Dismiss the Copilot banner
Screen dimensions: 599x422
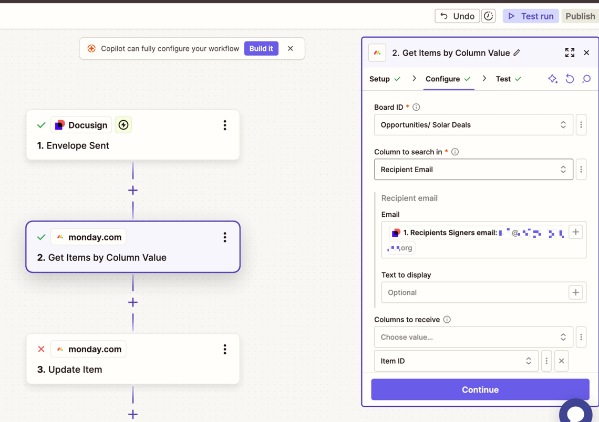(291, 48)
